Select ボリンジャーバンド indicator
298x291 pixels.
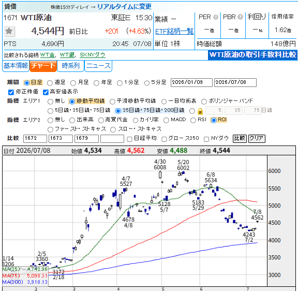coord(204,101)
